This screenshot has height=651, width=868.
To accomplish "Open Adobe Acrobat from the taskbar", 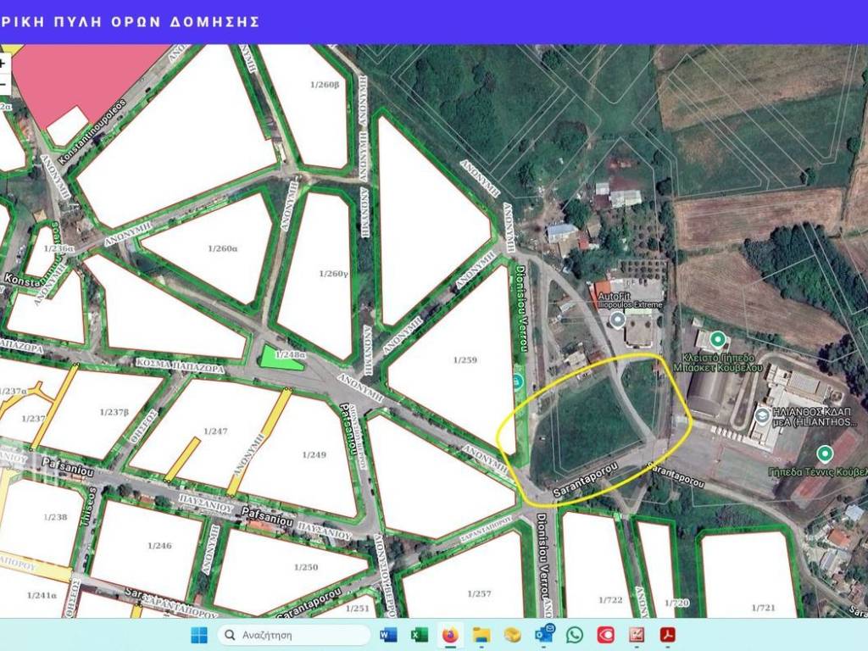I will [668, 635].
